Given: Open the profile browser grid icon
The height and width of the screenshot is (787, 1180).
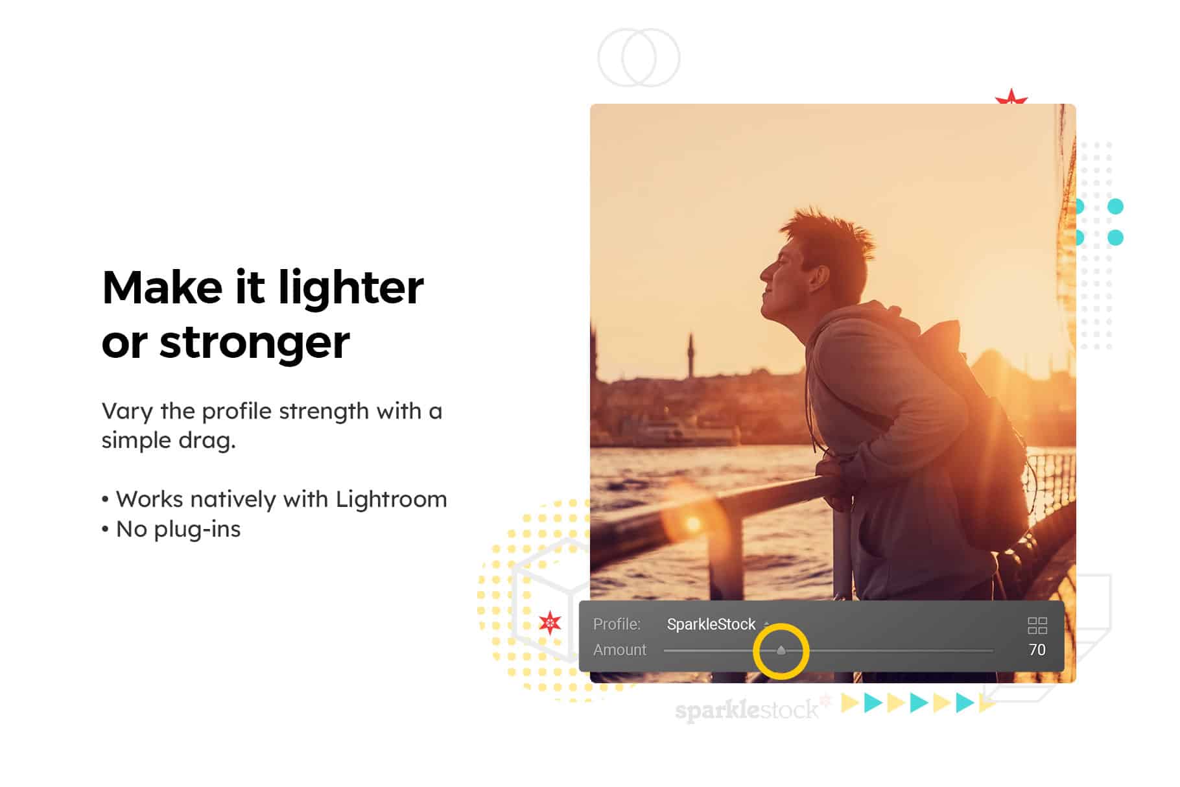Looking at the screenshot, I should click(1037, 626).
